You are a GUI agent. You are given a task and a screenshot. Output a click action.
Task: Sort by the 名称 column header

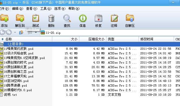26,39
